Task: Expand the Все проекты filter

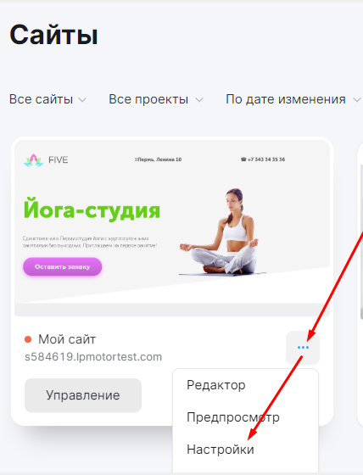Action: pos(156,99)
